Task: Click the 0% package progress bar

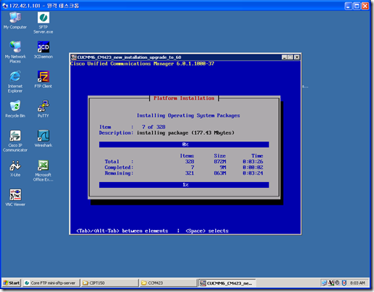Action: click(184, 144)
